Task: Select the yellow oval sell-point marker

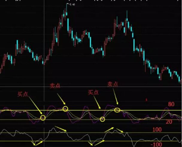Action: [117, 110]
